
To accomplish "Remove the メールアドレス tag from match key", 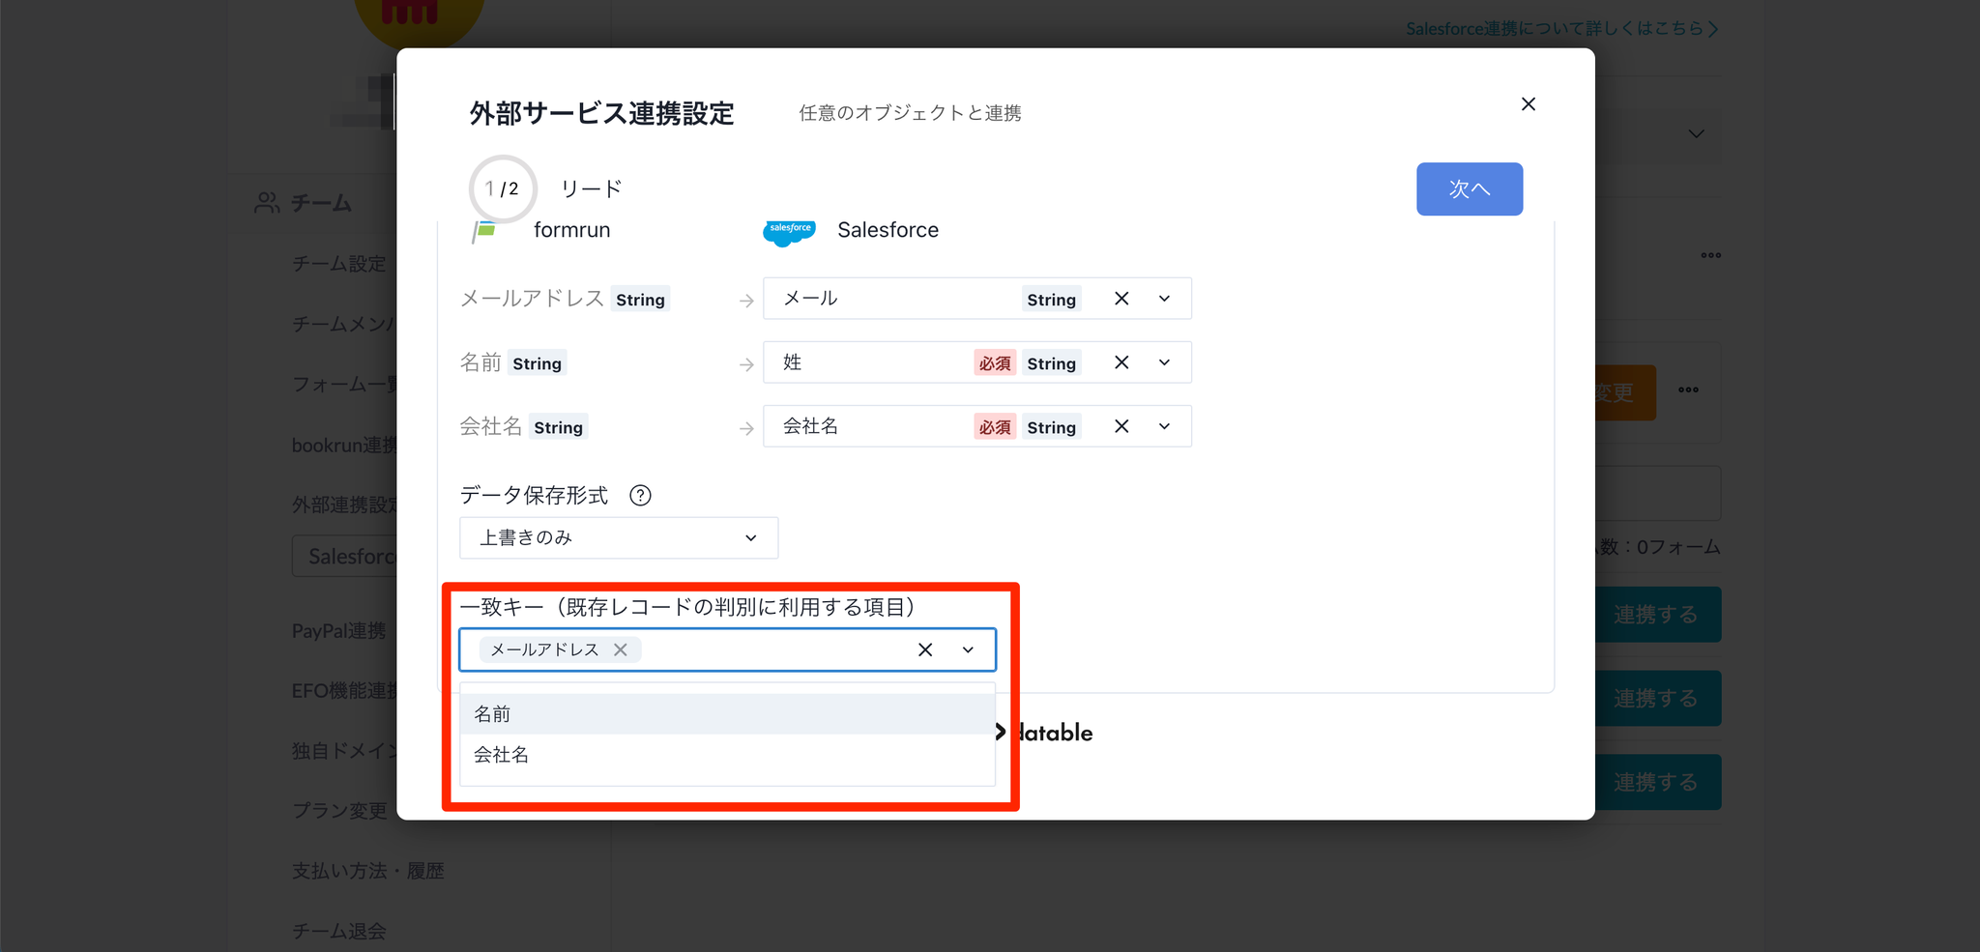I will point(621,650).
